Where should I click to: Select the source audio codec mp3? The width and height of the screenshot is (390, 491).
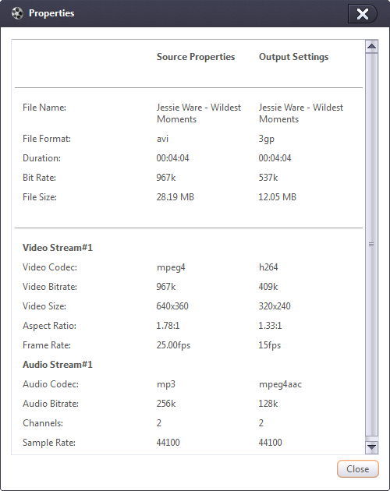[x=165, y=384]
